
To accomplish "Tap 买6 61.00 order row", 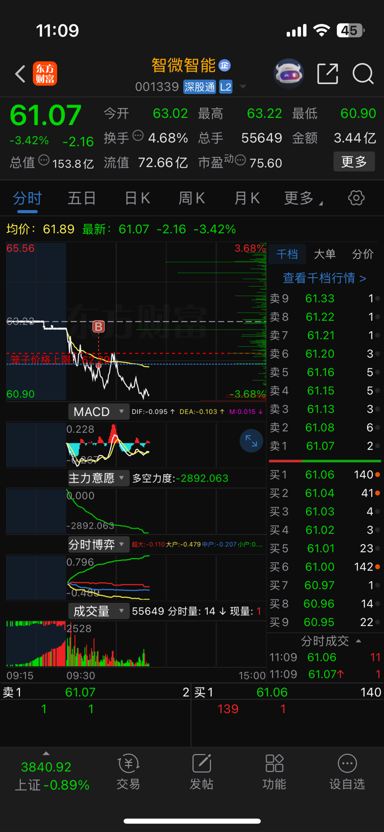I will (325, 567).
